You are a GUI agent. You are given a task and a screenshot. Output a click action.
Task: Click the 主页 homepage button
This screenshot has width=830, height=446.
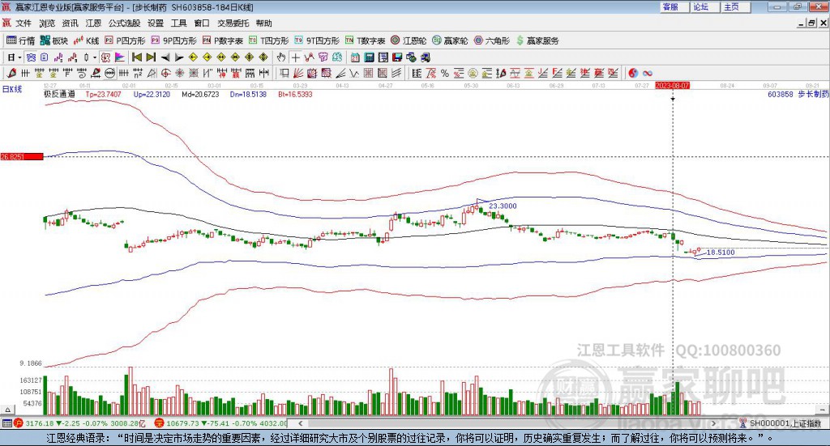click(731, 6)
